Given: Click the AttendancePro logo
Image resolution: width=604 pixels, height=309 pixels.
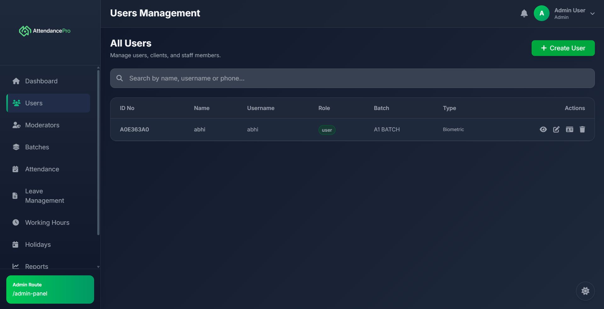Looking at the screenshot, I should click(45, 31).
